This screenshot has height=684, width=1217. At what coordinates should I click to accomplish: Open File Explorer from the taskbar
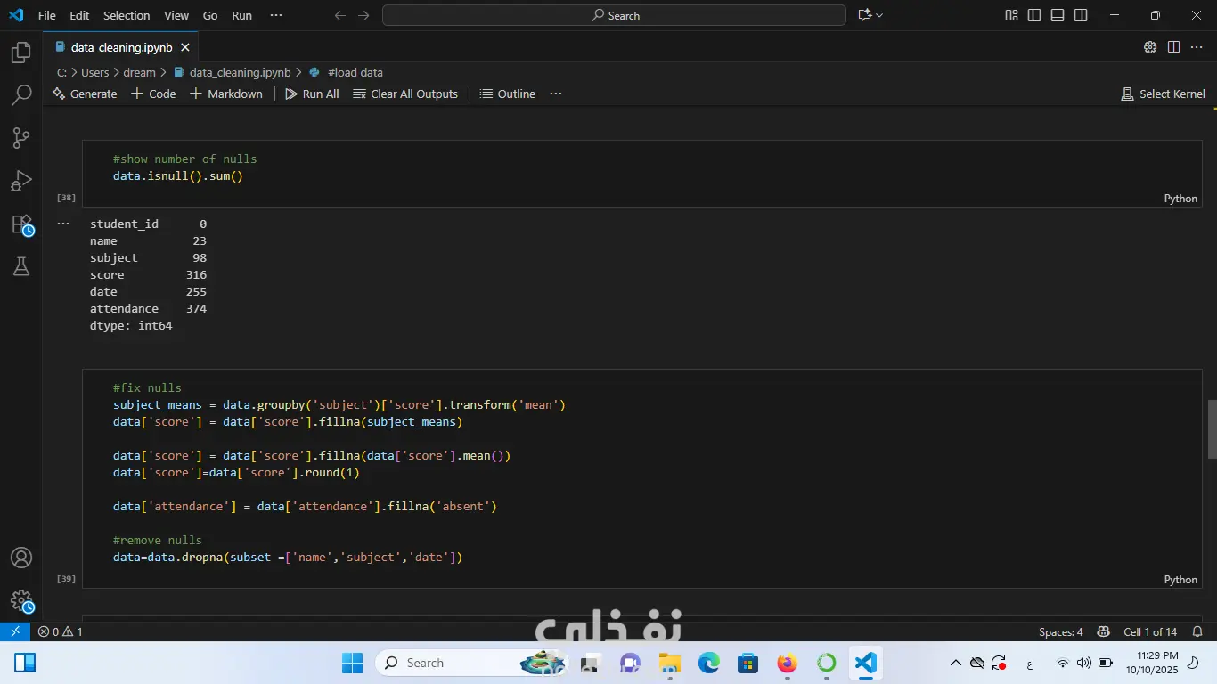(x=669, y=663)
